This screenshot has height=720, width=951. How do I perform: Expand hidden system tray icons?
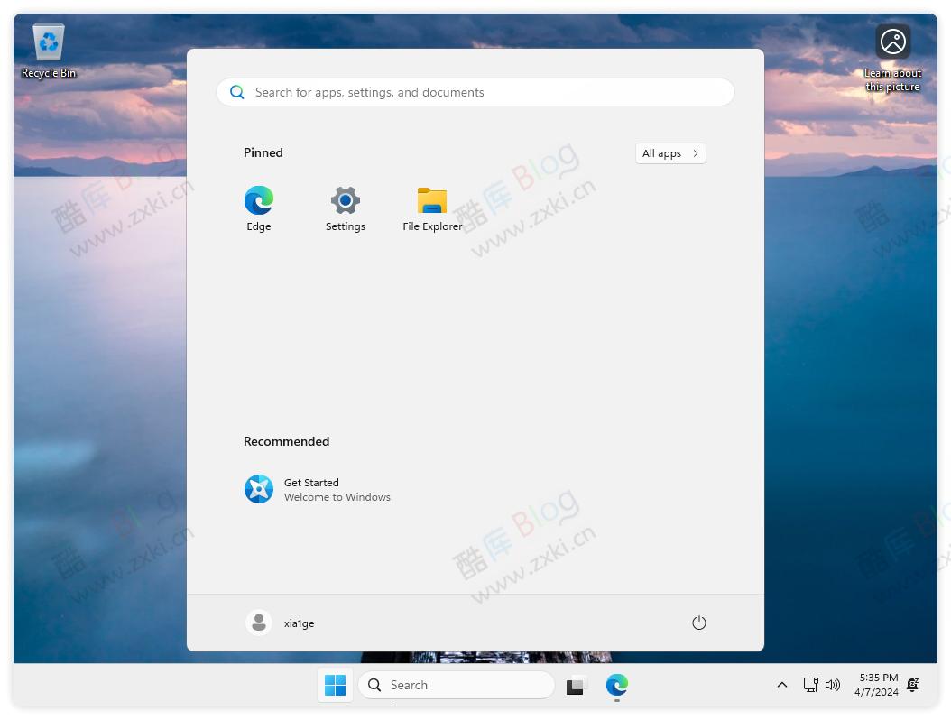click(x=781, y=685)
